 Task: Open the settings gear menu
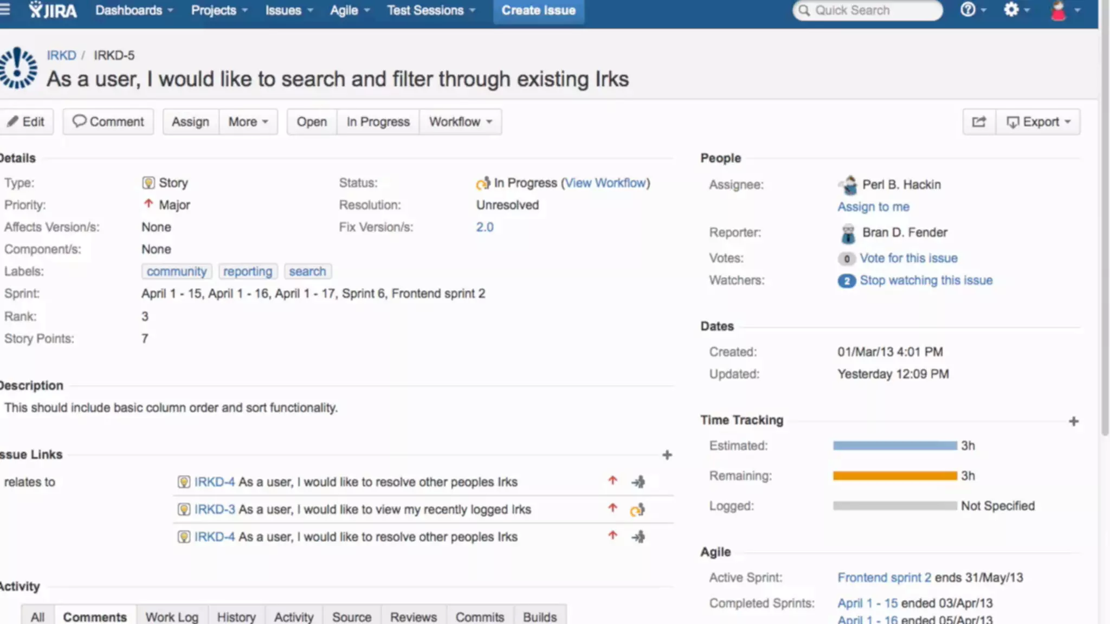point(1011,10)
